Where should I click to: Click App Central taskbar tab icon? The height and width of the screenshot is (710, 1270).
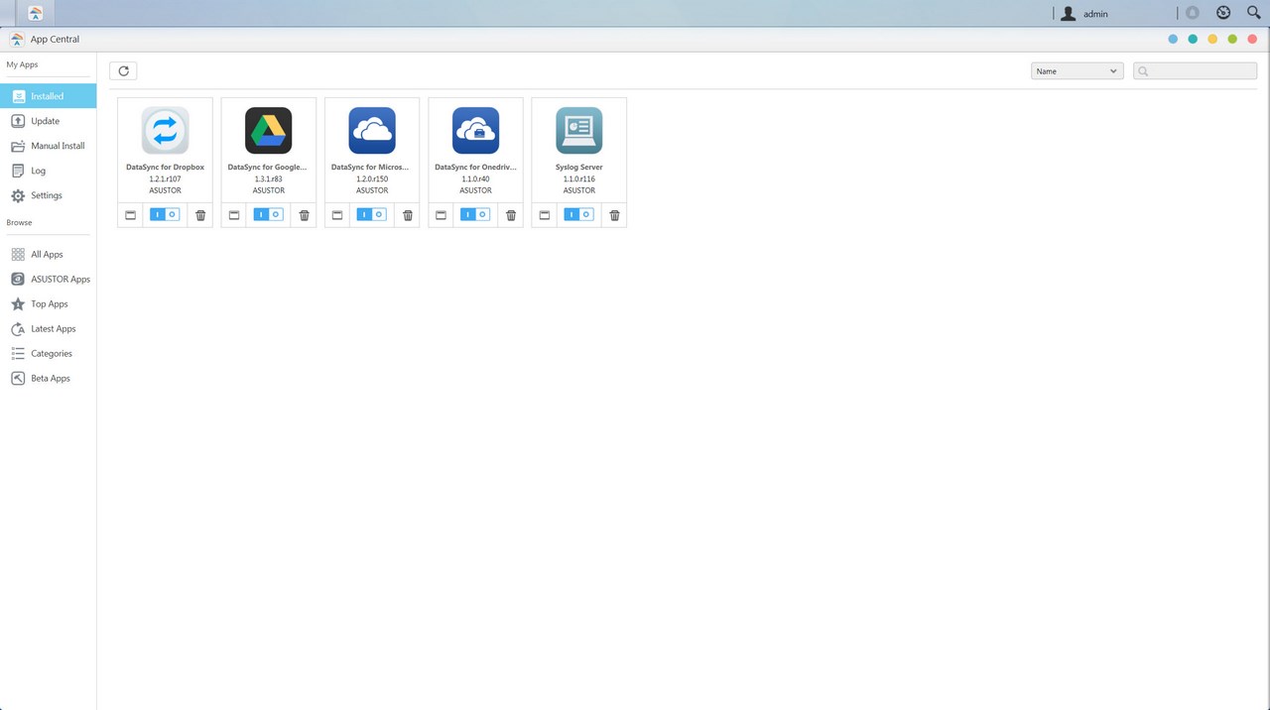coord(36,13)
